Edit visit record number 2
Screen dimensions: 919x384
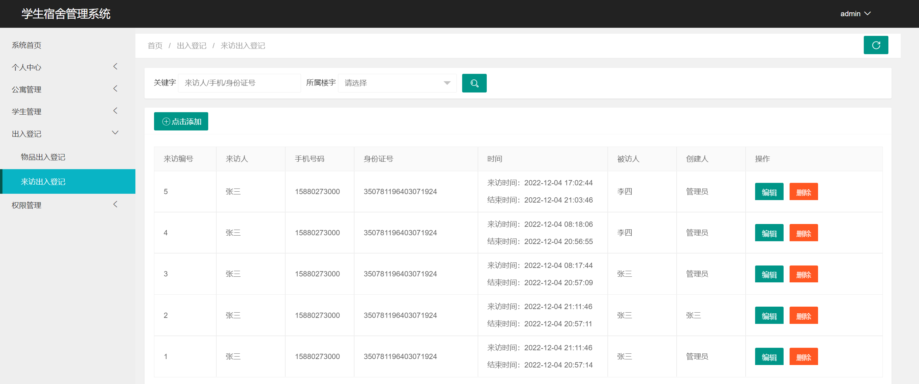click(x=769, y=315)
